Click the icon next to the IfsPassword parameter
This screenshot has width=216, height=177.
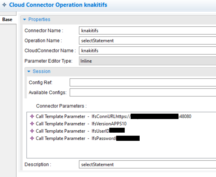[x=32, y=138]
